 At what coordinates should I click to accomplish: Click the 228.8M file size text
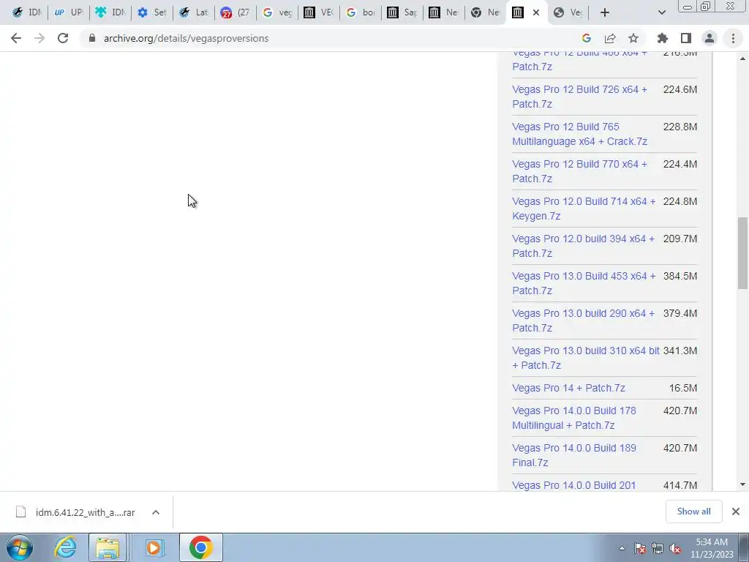[680, 127]
